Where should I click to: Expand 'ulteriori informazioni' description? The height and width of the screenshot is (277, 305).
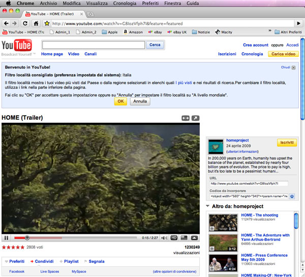coord(242,152)
